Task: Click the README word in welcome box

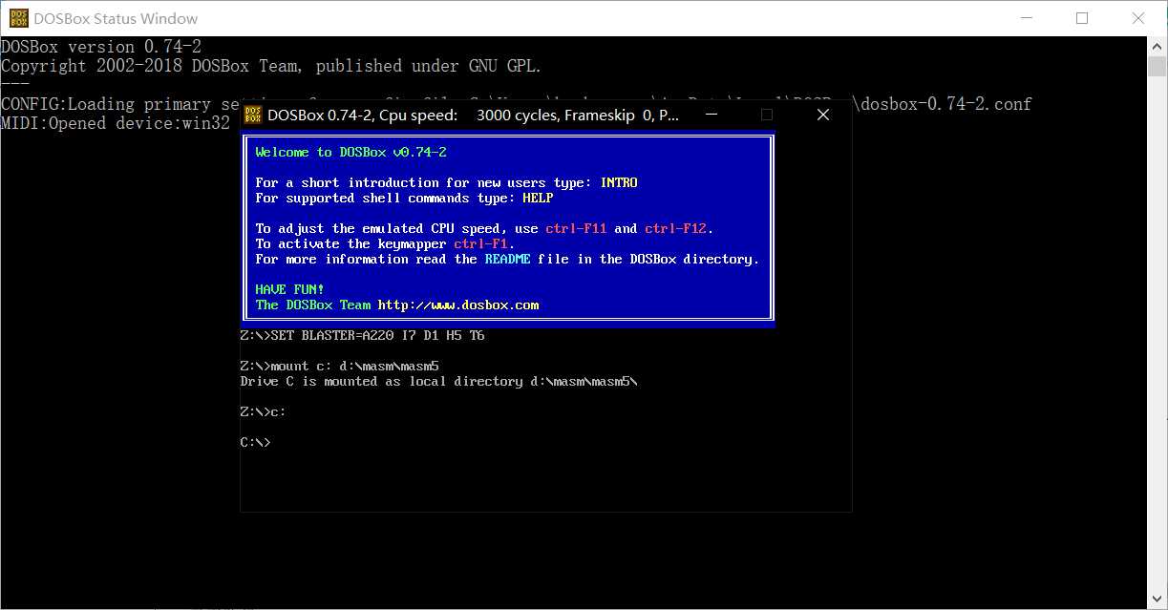Action: pos(507,259)
